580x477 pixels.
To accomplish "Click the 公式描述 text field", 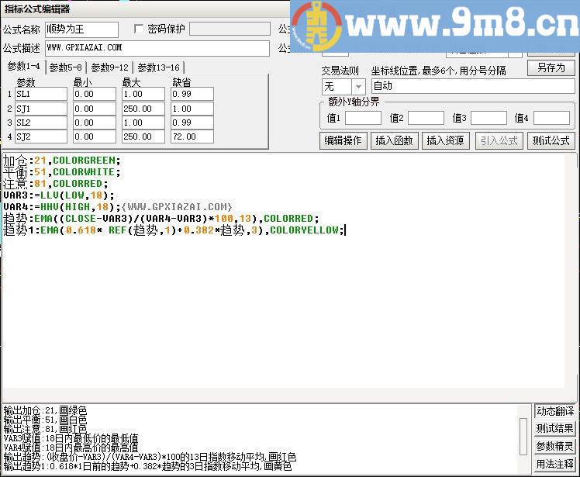I will [x=156, y=48].
